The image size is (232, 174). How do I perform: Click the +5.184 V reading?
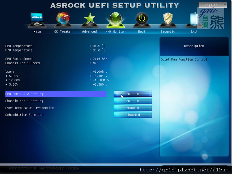(x=100, y=76)
